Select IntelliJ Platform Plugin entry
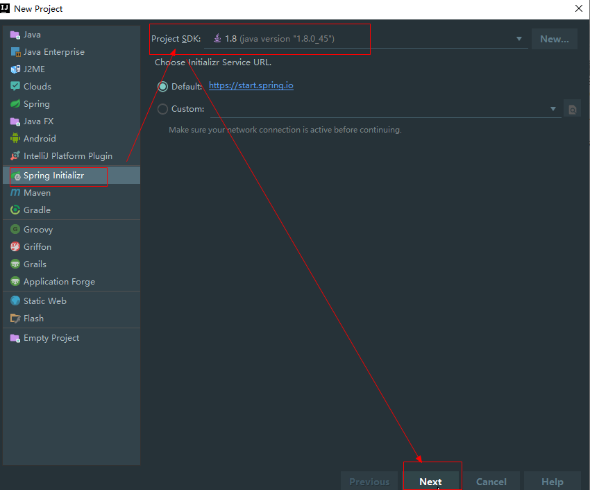Image resolution: width=590 pixels, height=490 pixels. pyautogui.click(x=71, y=155)
